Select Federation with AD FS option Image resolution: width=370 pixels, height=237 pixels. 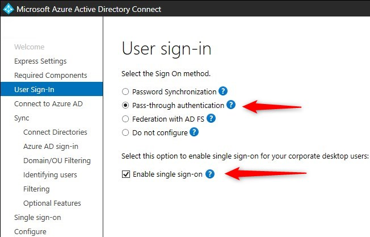tap(125, 119)
